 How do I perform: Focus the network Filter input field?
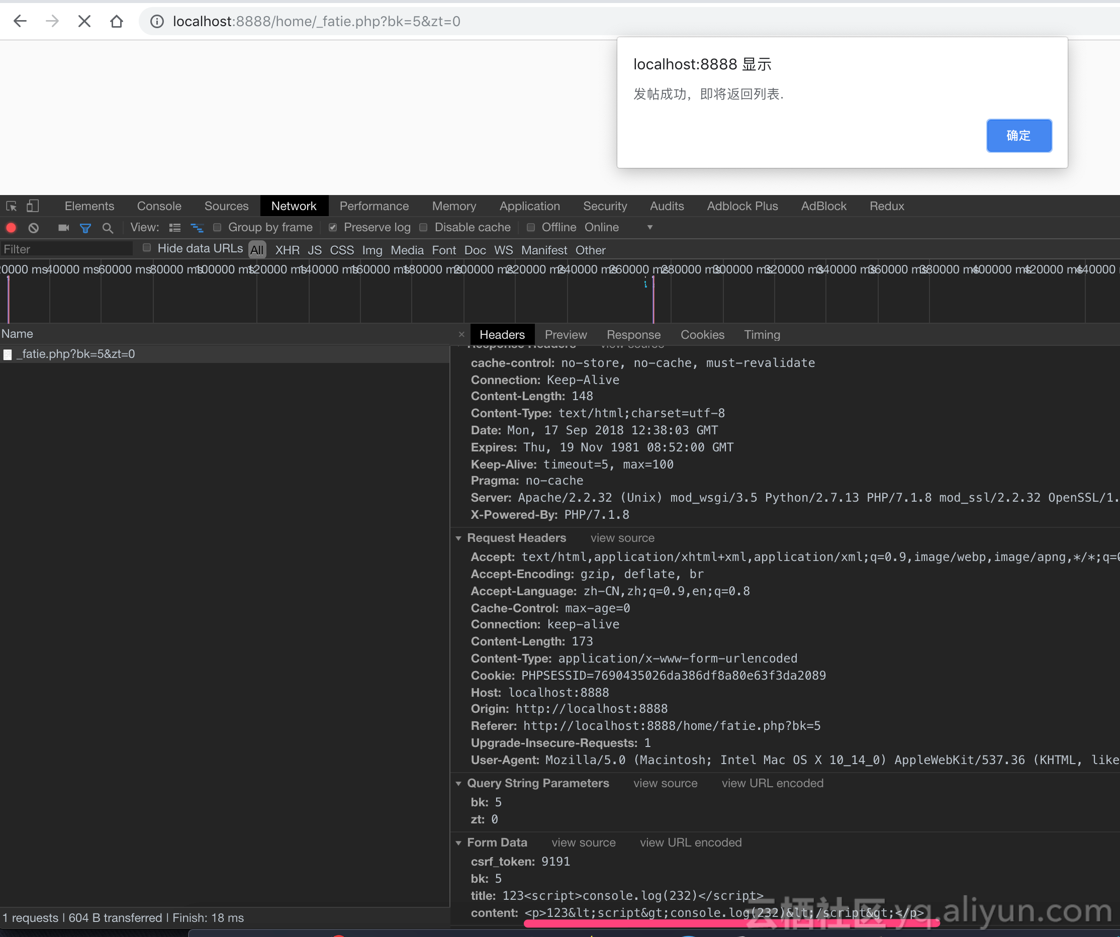66,249
